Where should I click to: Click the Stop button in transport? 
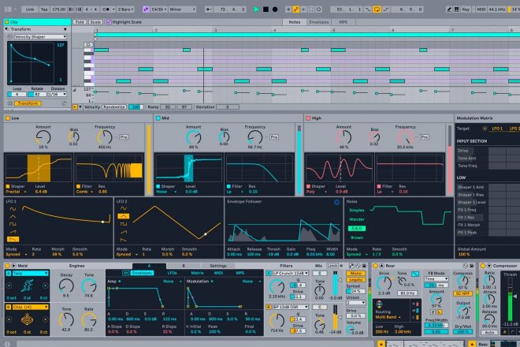tap(266, 9)
